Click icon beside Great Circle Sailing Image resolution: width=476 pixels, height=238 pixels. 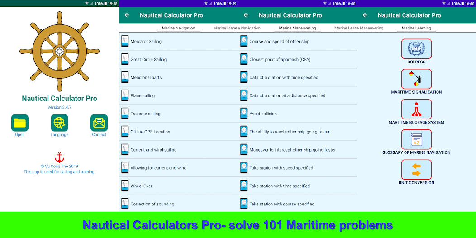coord(124,59)
